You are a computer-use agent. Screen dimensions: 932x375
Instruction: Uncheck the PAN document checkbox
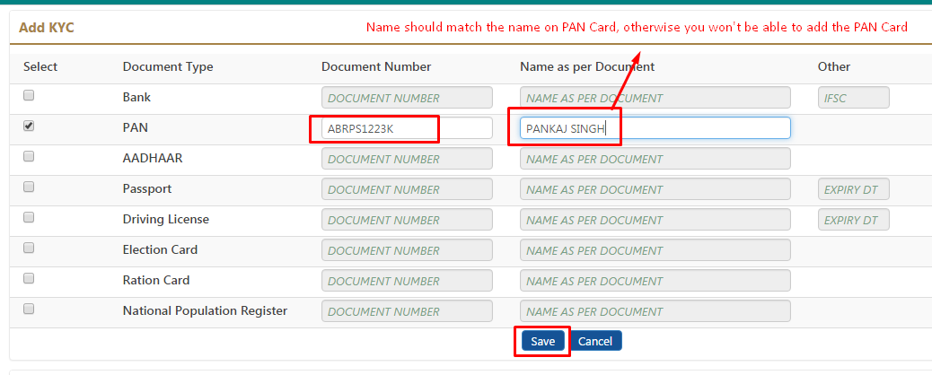(29, 126)
